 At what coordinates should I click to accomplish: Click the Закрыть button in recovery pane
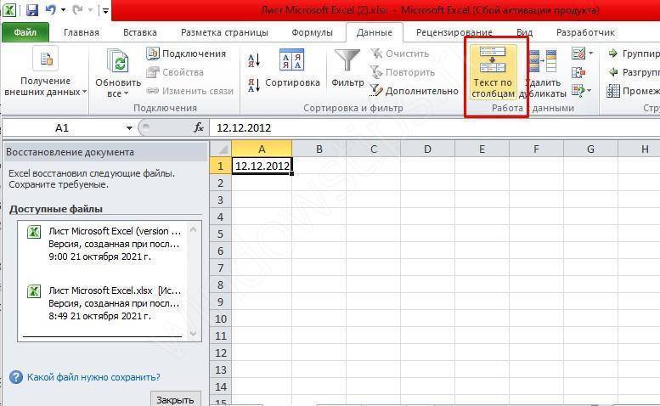[x=175, y=399]
